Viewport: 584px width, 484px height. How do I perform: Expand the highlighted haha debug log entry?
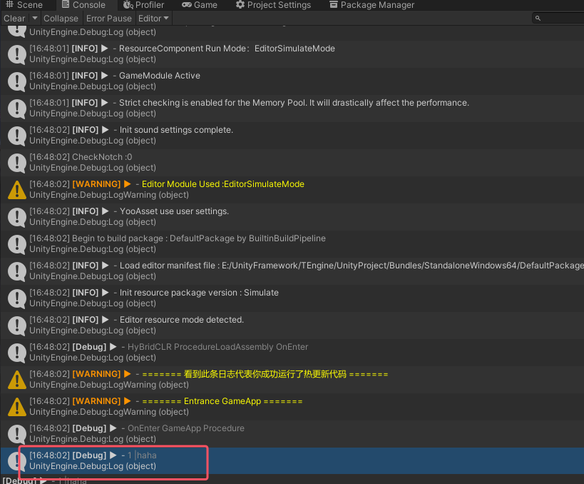[113, 455]
